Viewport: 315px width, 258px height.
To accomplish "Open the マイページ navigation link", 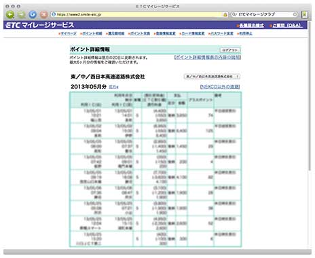I will (x=67, y=33).
